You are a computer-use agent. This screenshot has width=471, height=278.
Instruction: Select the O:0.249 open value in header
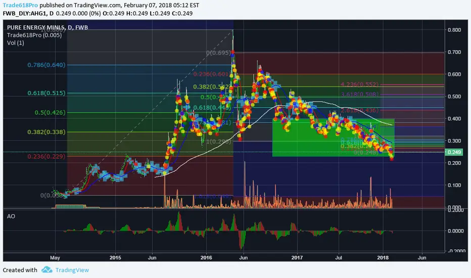(113, 13)
